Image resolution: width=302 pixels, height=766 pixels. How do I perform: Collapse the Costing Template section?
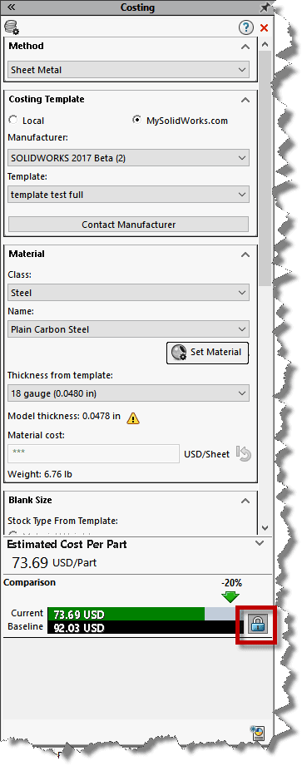click(245, 100)
